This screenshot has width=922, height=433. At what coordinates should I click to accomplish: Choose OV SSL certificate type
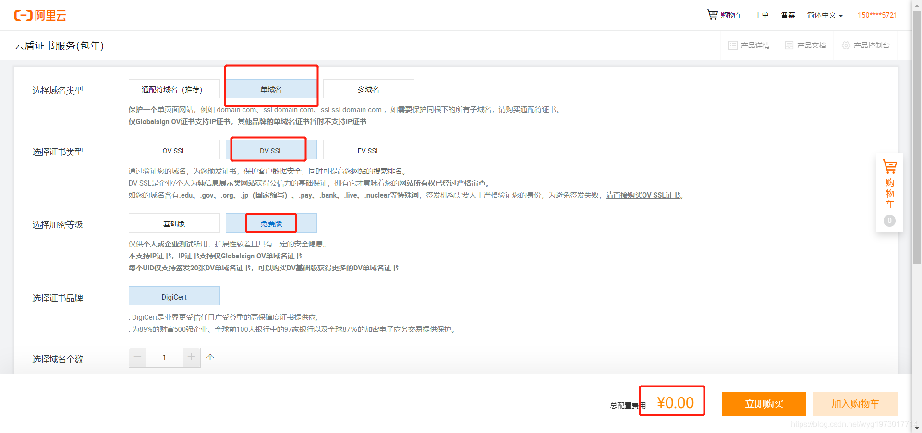click(174, 151)
